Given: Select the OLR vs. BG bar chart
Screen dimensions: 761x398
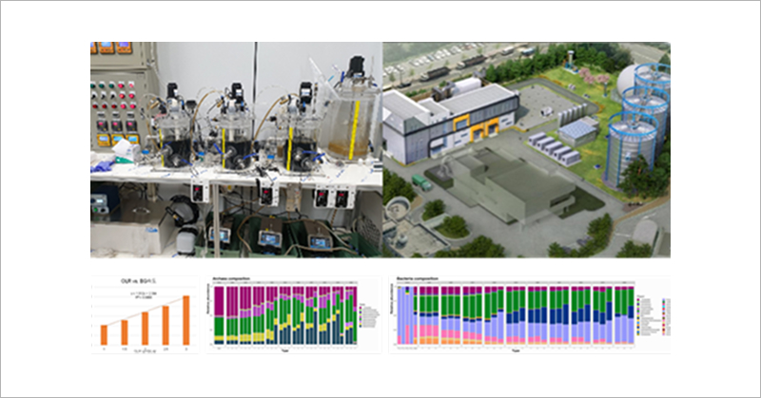Looking at the screenshot, I should (x=146, y=314).
